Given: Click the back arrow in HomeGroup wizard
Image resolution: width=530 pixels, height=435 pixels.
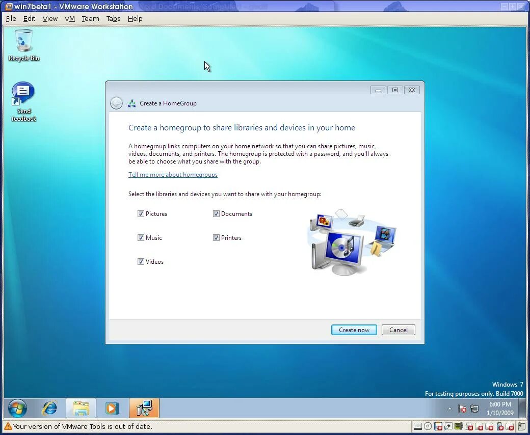Looking at the screenshot, I should [116, 103].
